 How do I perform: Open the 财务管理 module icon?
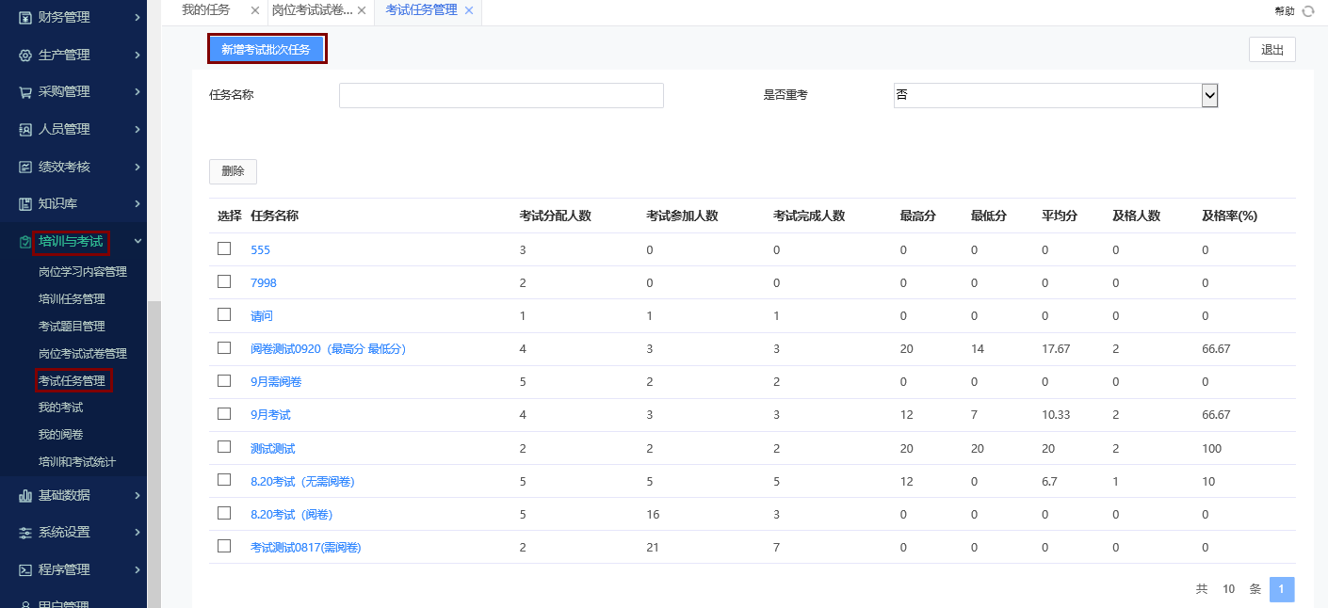click(x=24, y=16)
